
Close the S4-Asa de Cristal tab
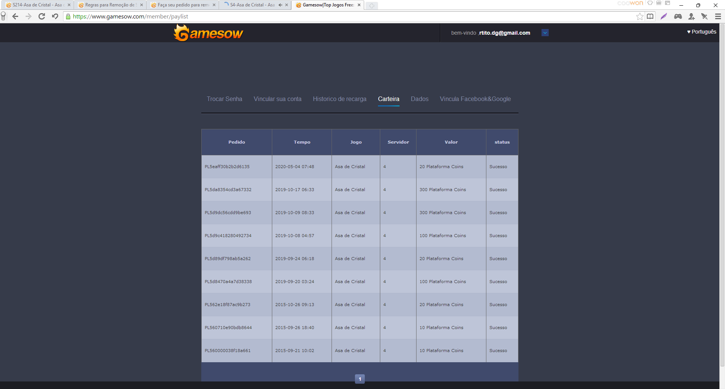coord(287,5)
